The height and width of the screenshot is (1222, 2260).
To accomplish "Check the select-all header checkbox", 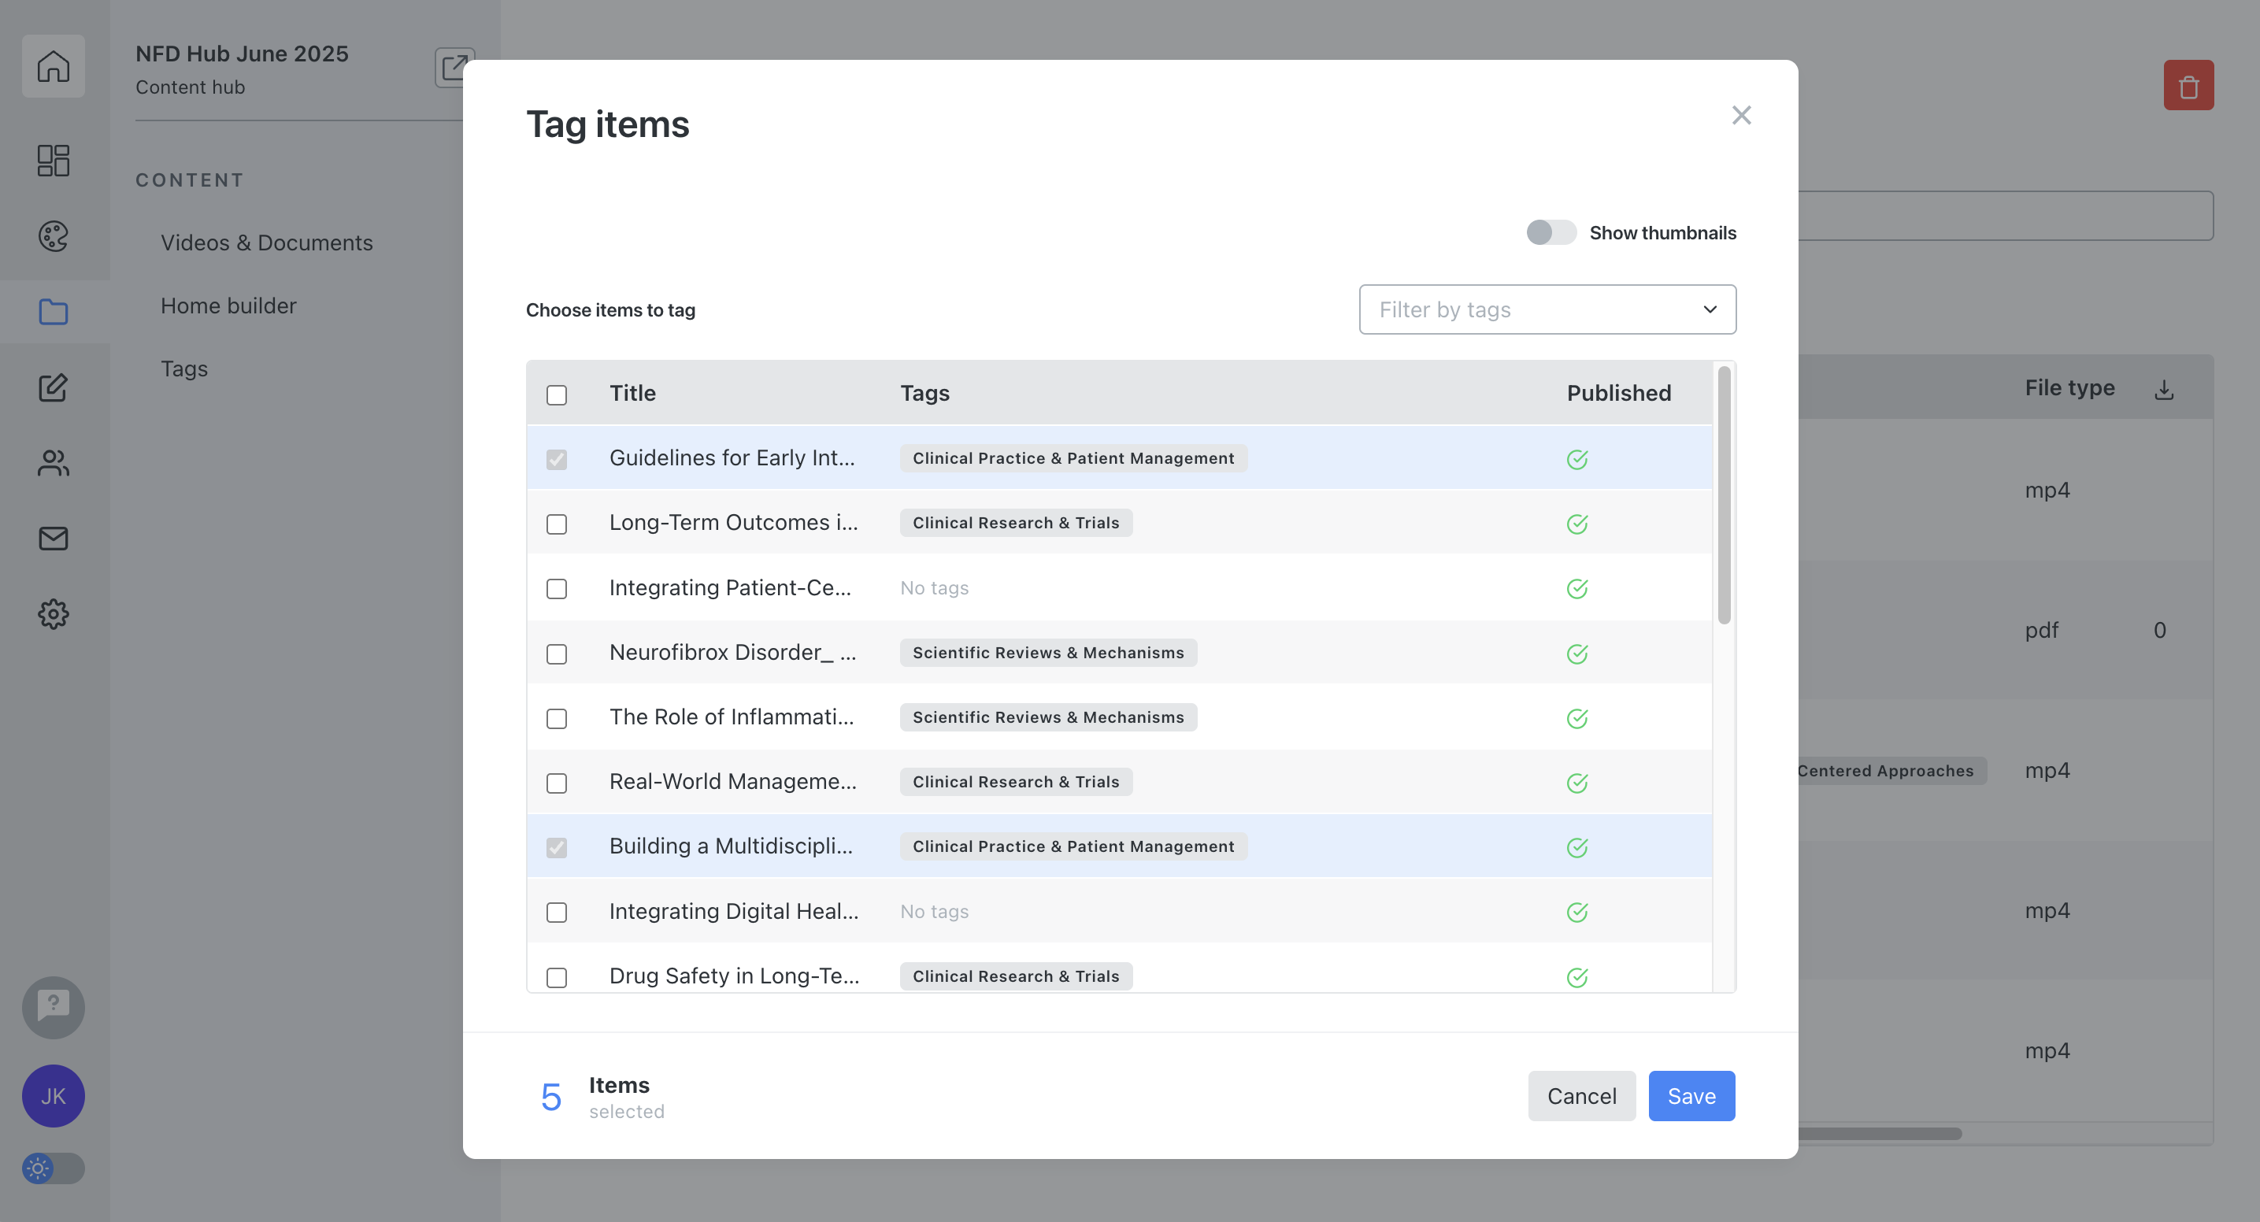I will 556,394.
